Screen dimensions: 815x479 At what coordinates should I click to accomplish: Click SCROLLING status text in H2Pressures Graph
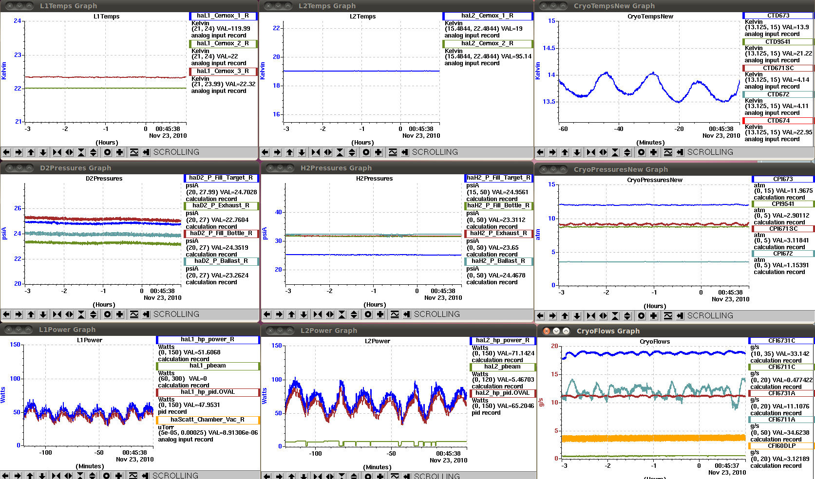click(437, 314)
